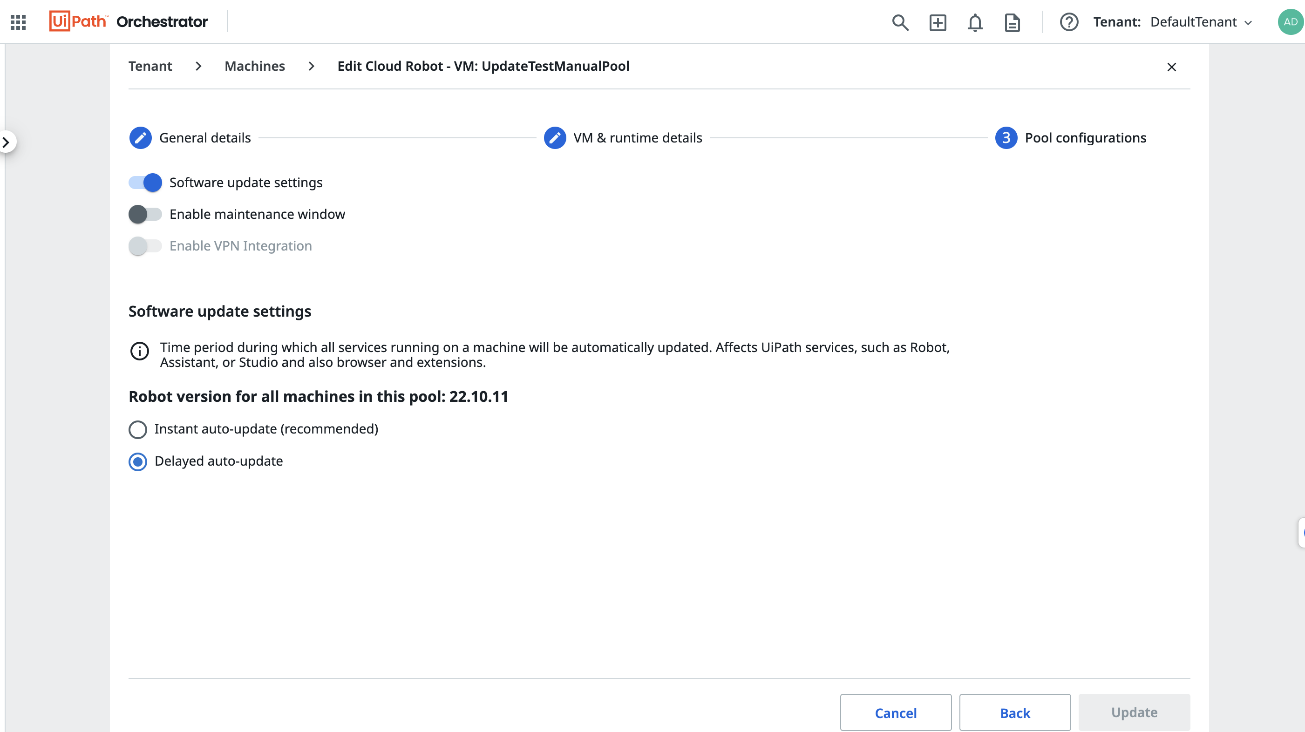Image resolution: width=1305 pixels, height=732 pixels.
Task: Open the search panel
Action: (900, 21)
